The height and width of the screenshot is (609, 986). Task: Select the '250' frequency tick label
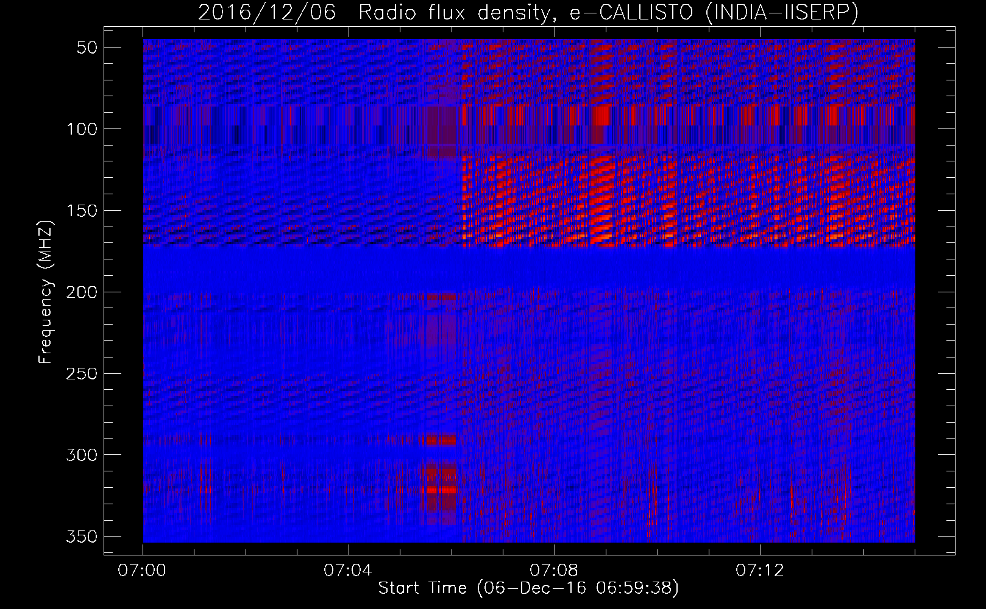point(82,373)
